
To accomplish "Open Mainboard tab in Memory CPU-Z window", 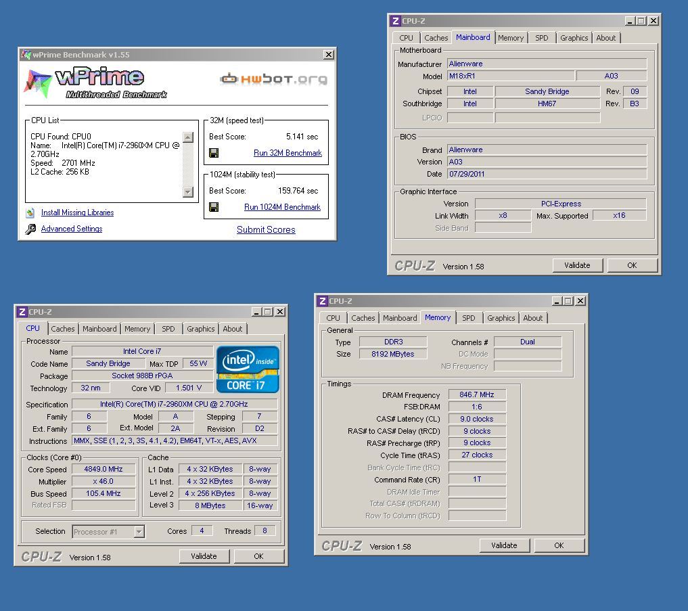I will click(400, 318).
